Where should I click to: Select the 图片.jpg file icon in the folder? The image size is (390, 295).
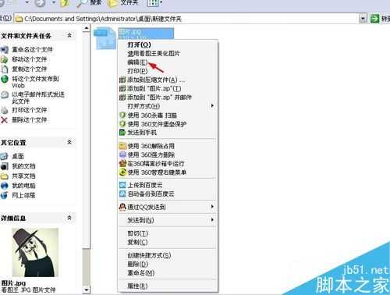pyautogui.click(x=105, y=38)
